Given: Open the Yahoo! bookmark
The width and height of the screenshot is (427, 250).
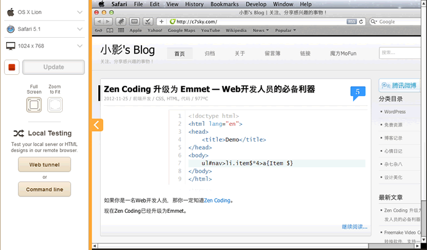Looking at the screenshot, I should (155, 30).
